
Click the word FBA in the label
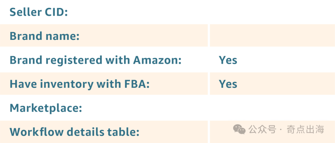(137, 84)
